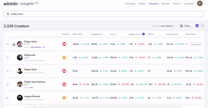Click YouTube icon on Felipe Neto Stories

tap(64, 84)
